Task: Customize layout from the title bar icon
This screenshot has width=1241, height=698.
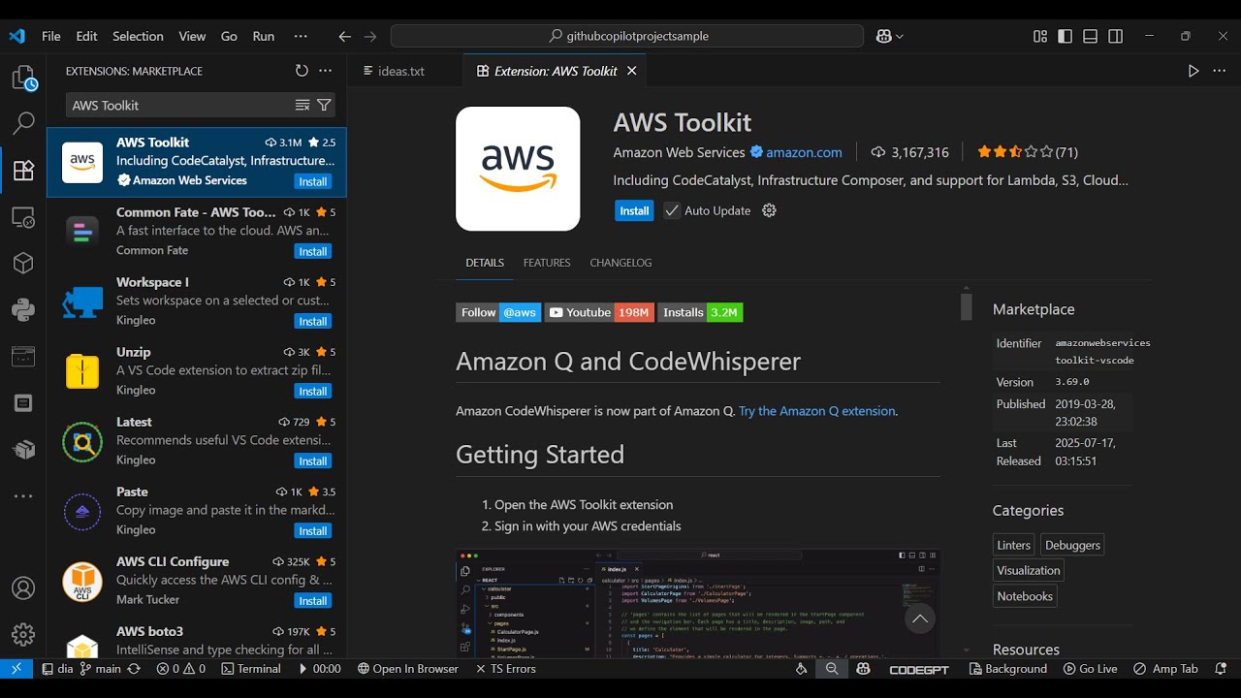Action: 1040,36
